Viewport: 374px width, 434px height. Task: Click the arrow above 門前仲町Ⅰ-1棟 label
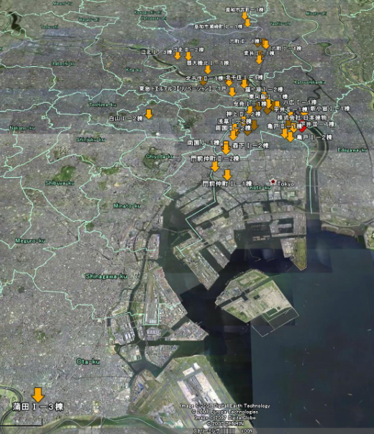tap(227, 175)
